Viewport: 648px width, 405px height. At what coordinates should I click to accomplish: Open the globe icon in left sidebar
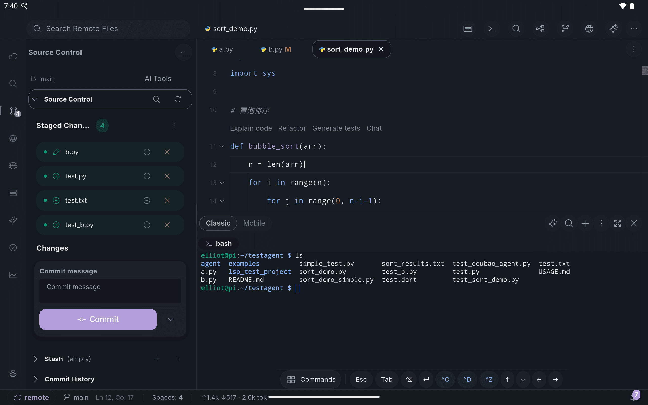13,138
